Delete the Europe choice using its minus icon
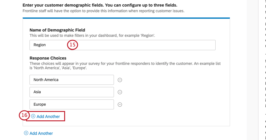This screenshot has width=266, height=140. click(120, 105)
